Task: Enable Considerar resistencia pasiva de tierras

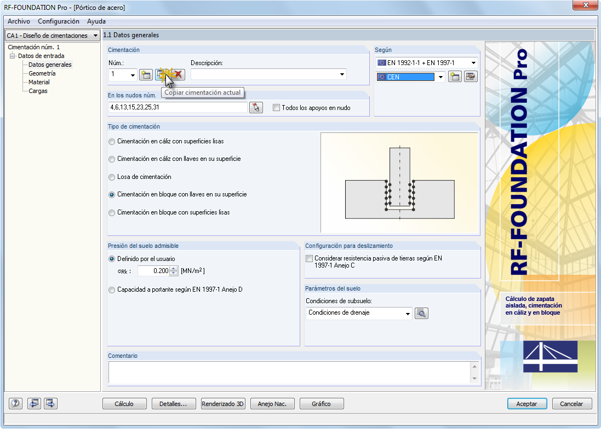Action: pos(310,259)
